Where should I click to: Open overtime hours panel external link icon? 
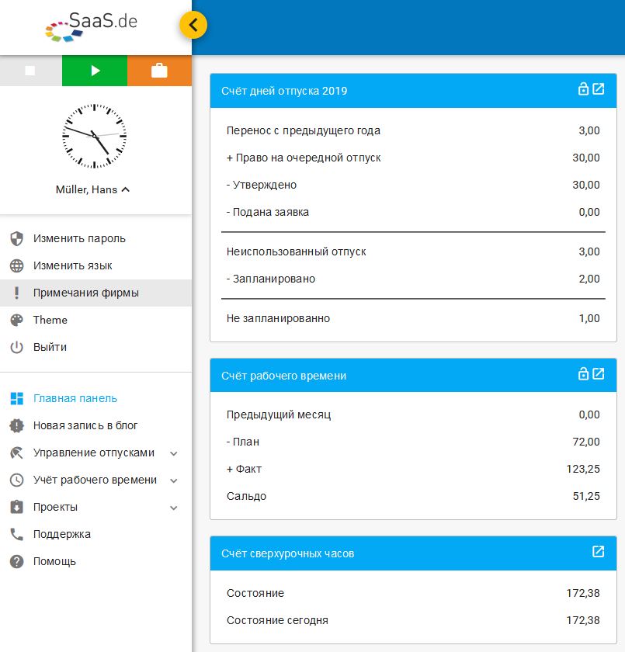coord(599,552)
